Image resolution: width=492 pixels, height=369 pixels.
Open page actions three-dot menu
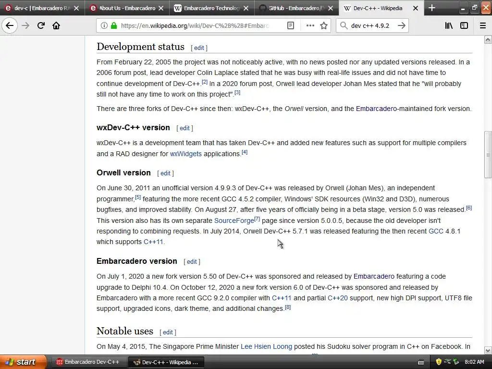point(310,25)
